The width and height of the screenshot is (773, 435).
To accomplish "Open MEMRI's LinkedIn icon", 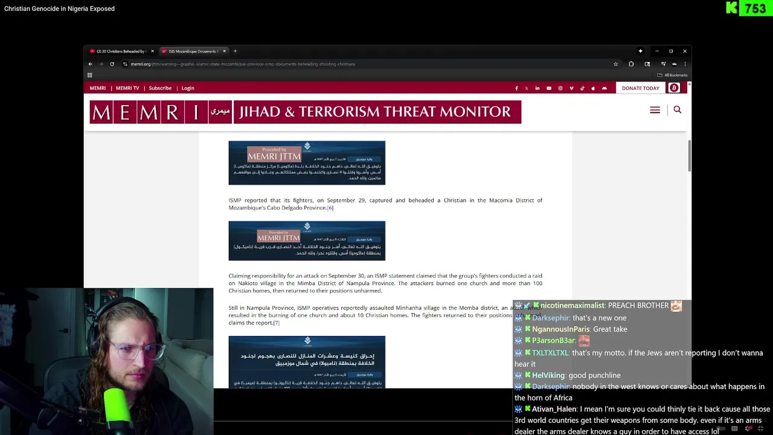I will pos(537,88).
